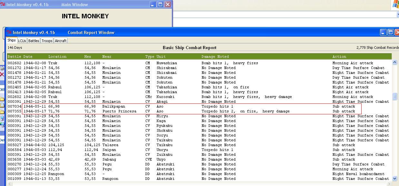The width and height of the screenshot is (399, 186).
Task: Minimize the Intel Monkey Main Window
Action: point(153,4)
